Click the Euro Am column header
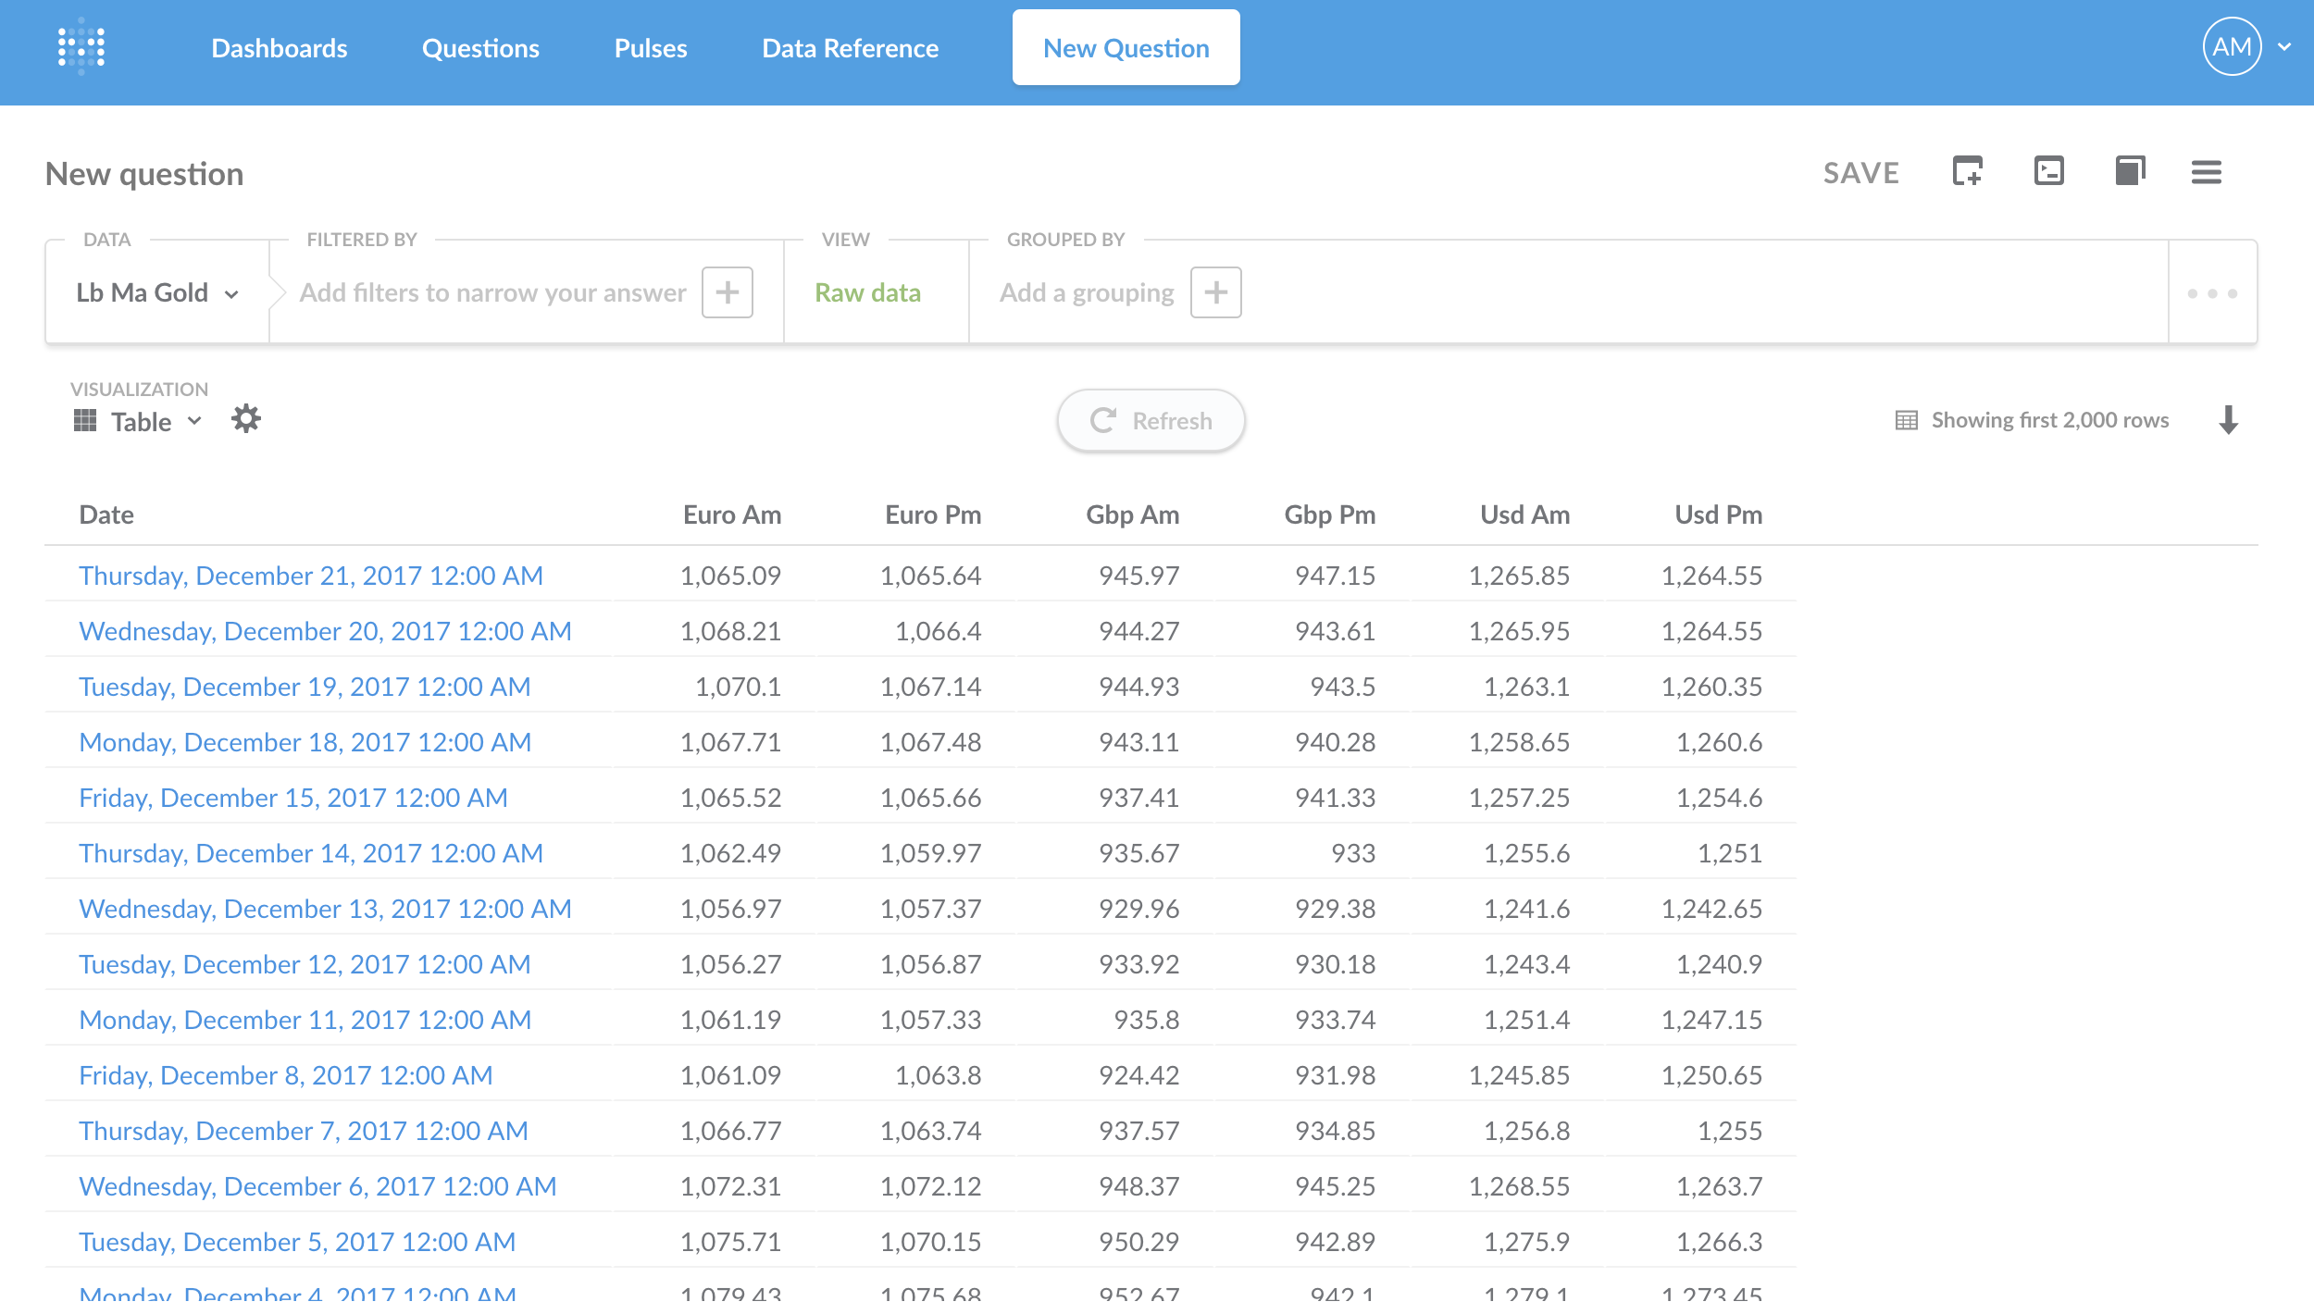 tap(731, 514)
